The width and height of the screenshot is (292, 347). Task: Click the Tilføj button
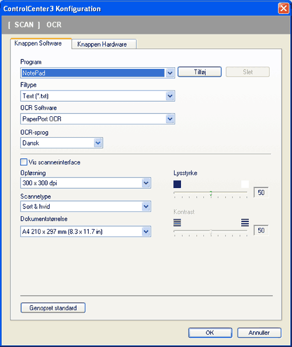click(200, 72)
